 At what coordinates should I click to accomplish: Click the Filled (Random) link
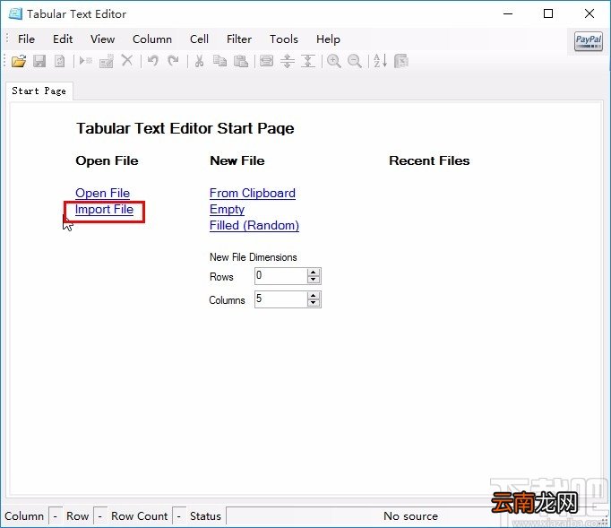tap(254, 226)
